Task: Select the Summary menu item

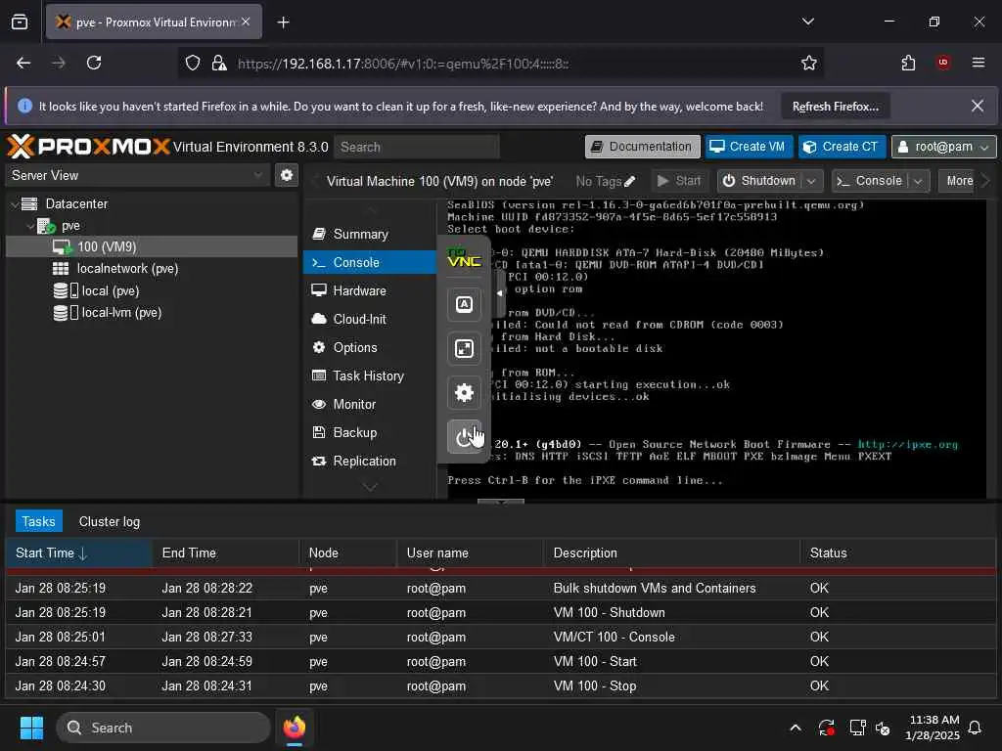Action: [x=371, y=235]
